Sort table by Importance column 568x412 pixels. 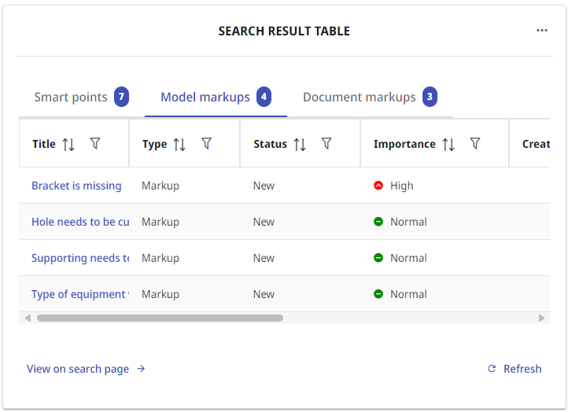(x=448, y=145)
